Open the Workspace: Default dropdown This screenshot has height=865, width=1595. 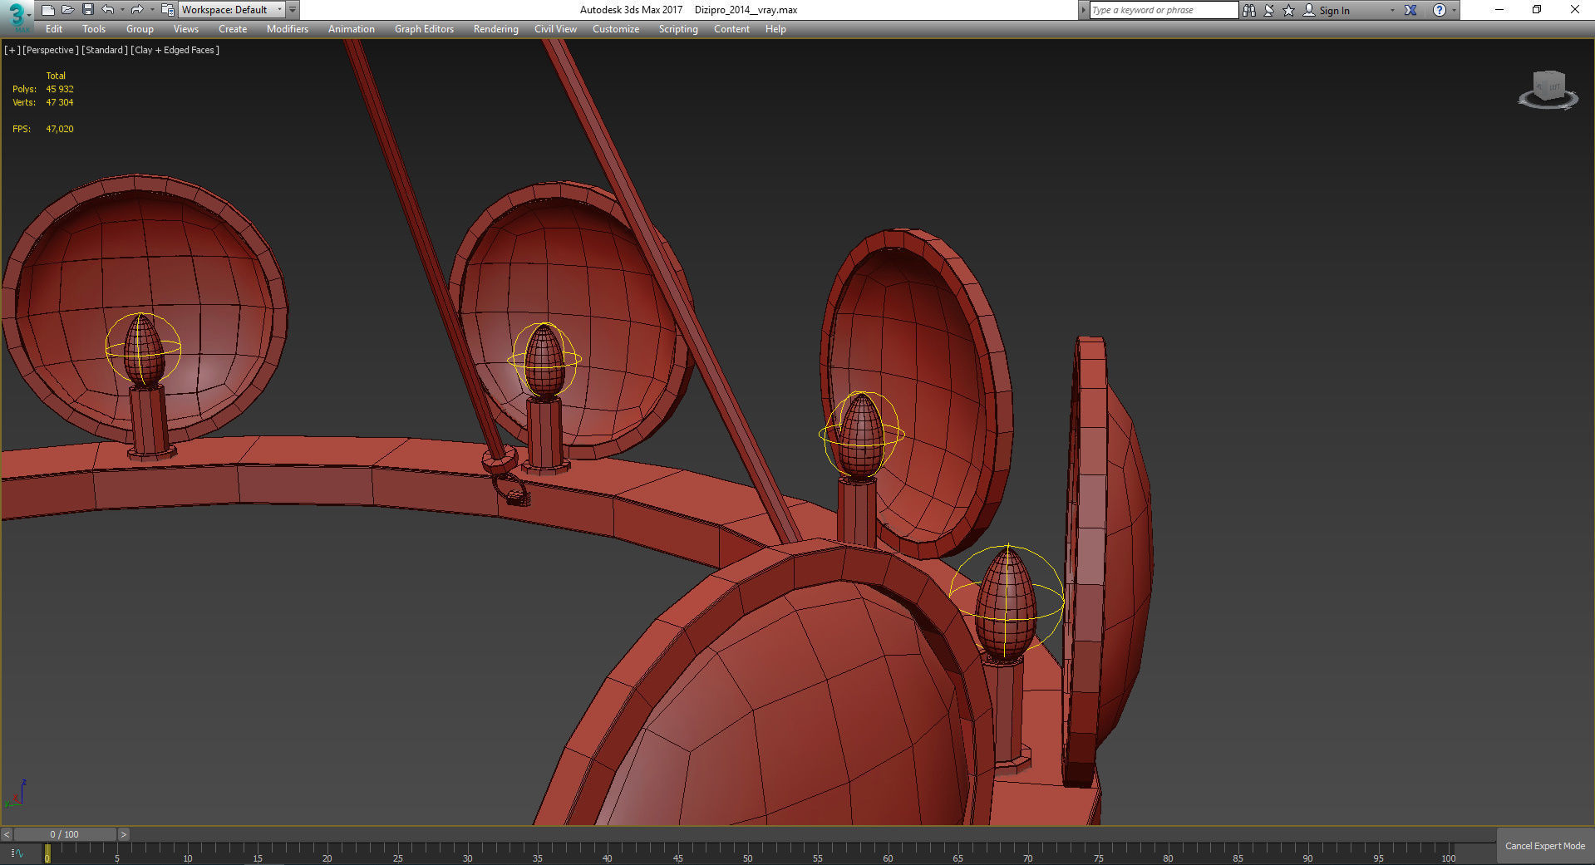(x=231, y=10)
